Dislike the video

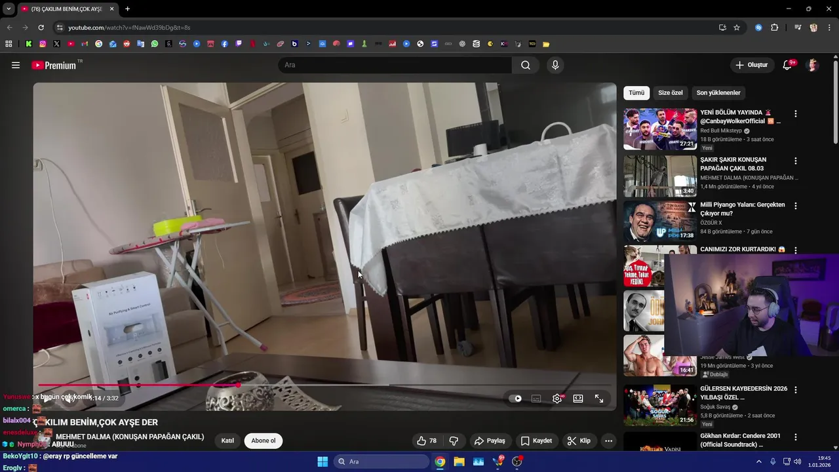point(454,441)
